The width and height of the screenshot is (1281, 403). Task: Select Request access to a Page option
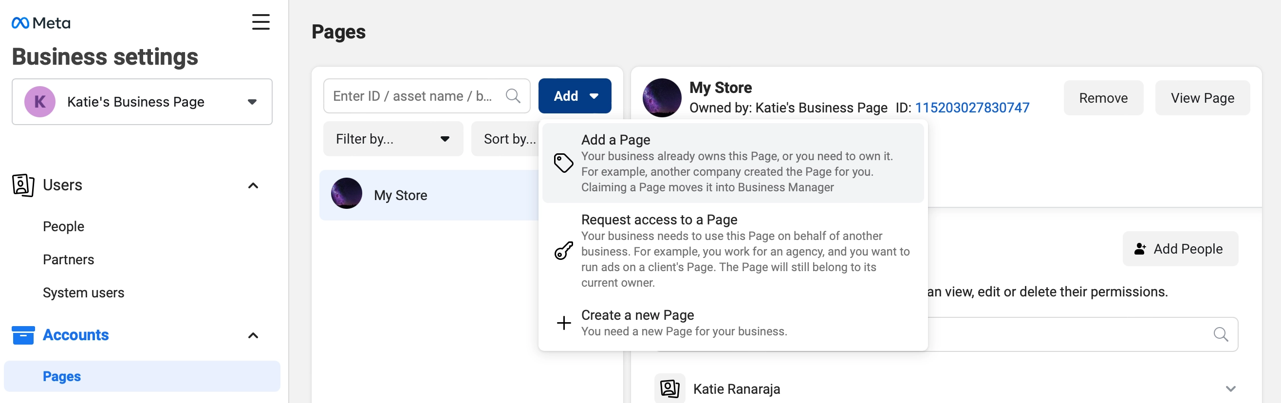(x=732, y=251)
